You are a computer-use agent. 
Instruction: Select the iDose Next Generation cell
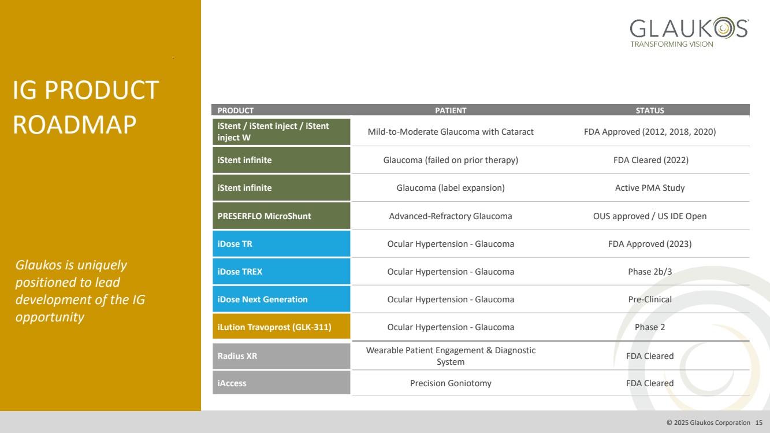pos(281,299)
